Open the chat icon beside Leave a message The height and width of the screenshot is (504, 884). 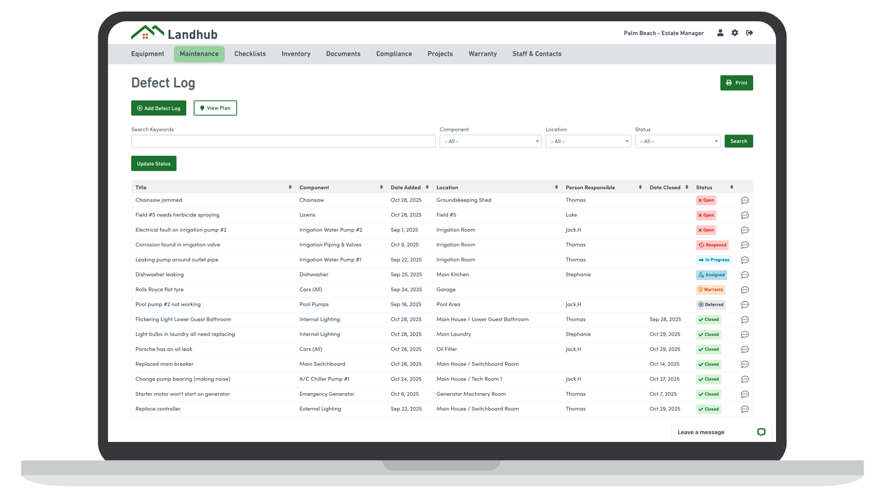(x=761, y=432)
